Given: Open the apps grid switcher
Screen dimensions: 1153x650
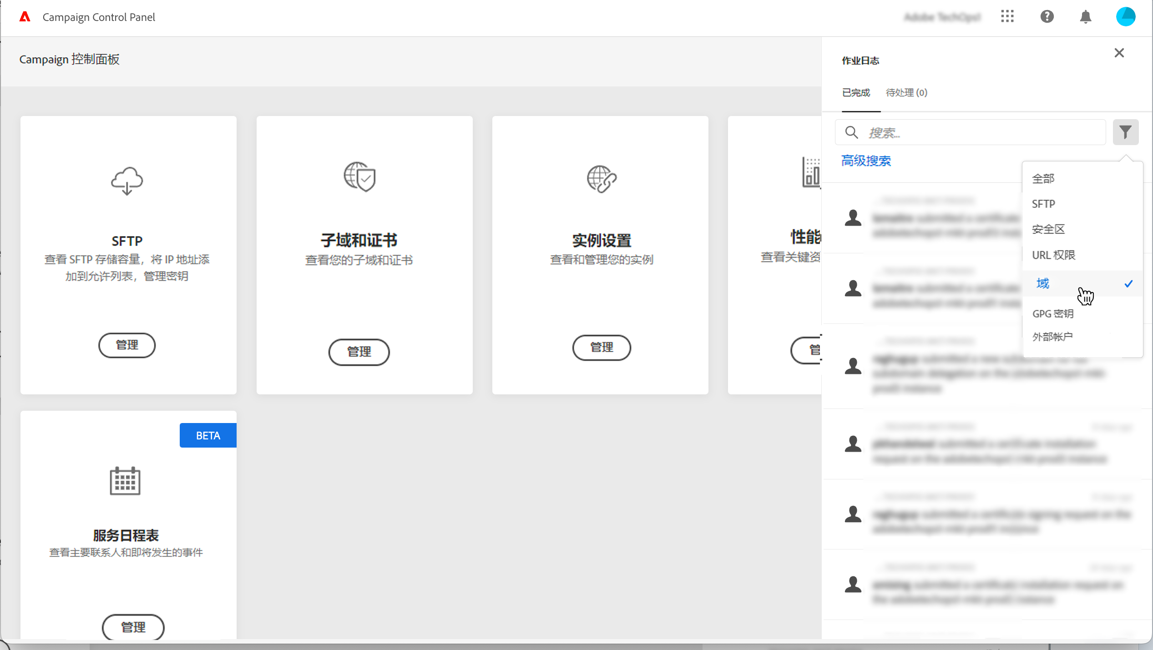Looking at the screenshot, I should click(x=1007, y=17).
